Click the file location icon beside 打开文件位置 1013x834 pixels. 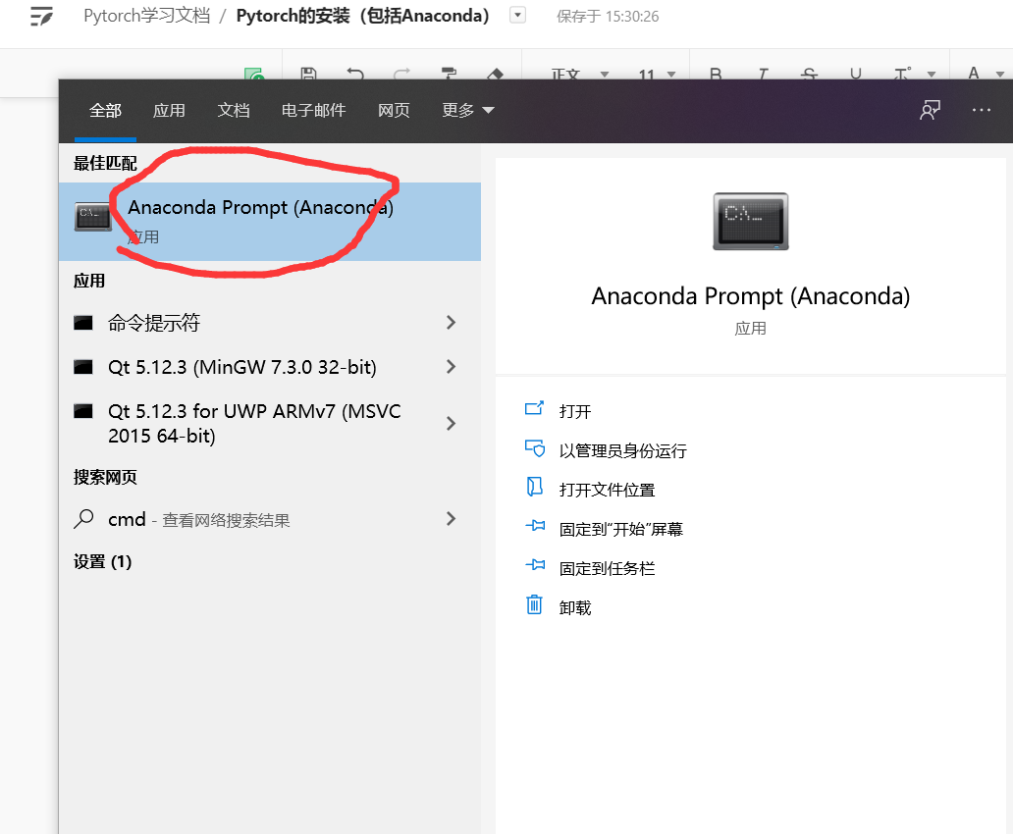tap(534, 487)
